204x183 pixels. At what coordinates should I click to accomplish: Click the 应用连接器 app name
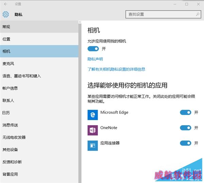click(x=110, y=143)
